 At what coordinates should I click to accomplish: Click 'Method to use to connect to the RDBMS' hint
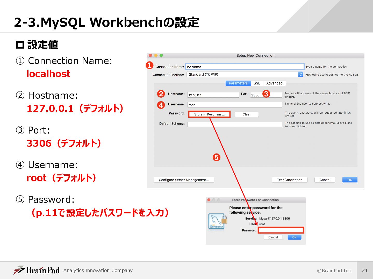pyautogui.click(x=332, y=75)
